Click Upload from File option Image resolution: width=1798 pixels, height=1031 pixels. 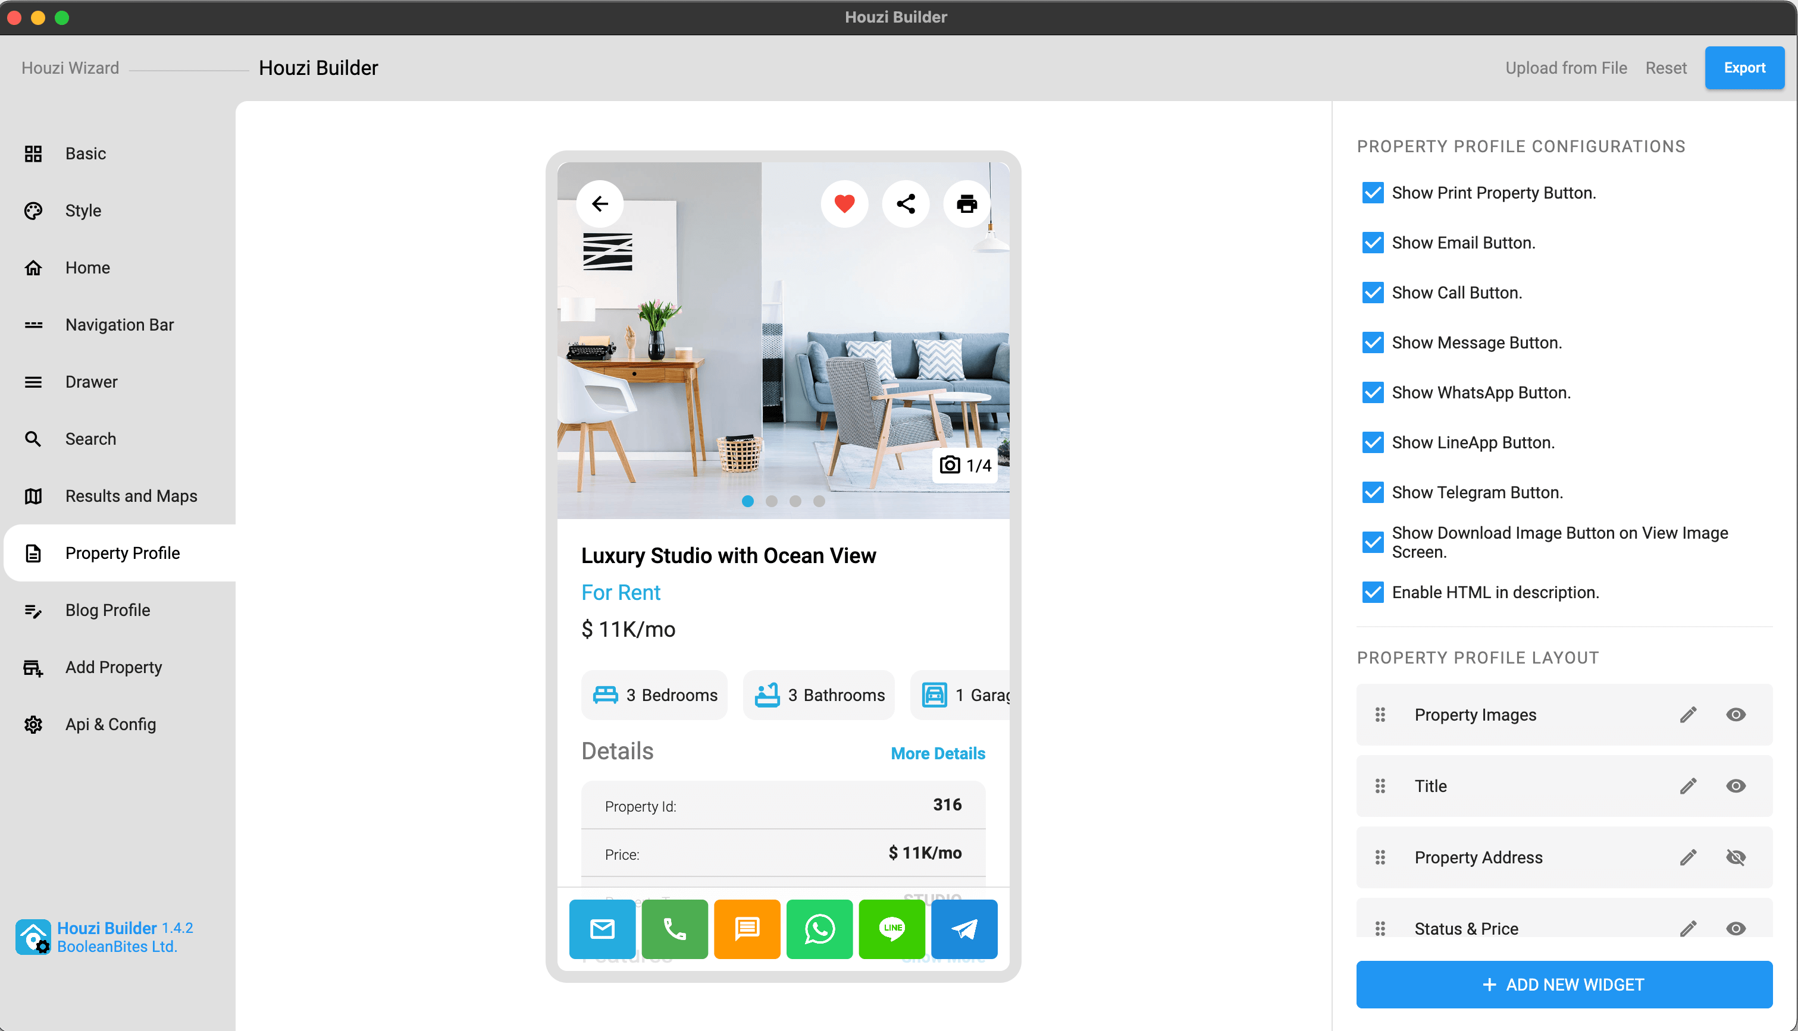point(1565,68)
